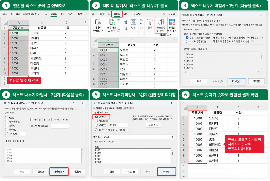270x181 pixels.
Task: Expand the 모두 새로 고침 dropdown arrow
Action: click(114, 31)
